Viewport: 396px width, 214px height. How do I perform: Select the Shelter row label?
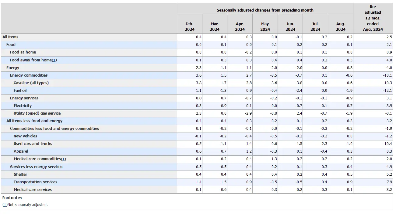click(x=20, y=174)
